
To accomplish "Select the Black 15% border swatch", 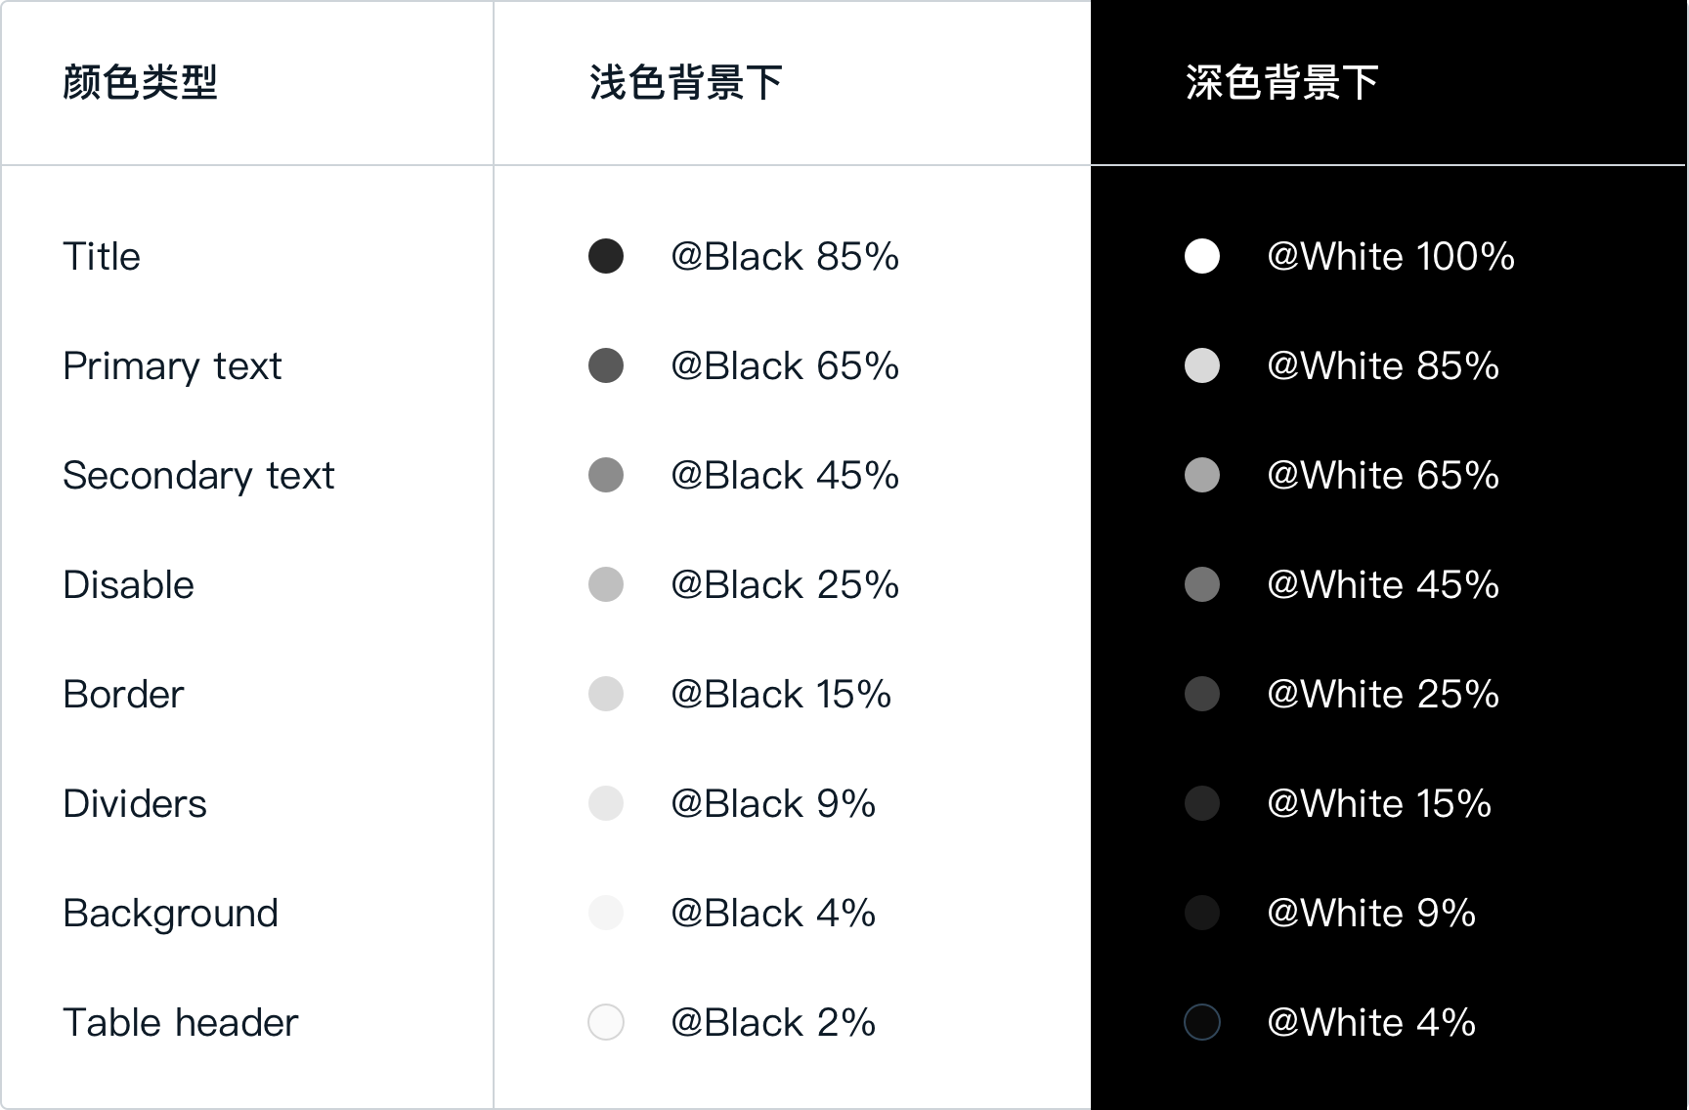I will [x=606, y=694].
